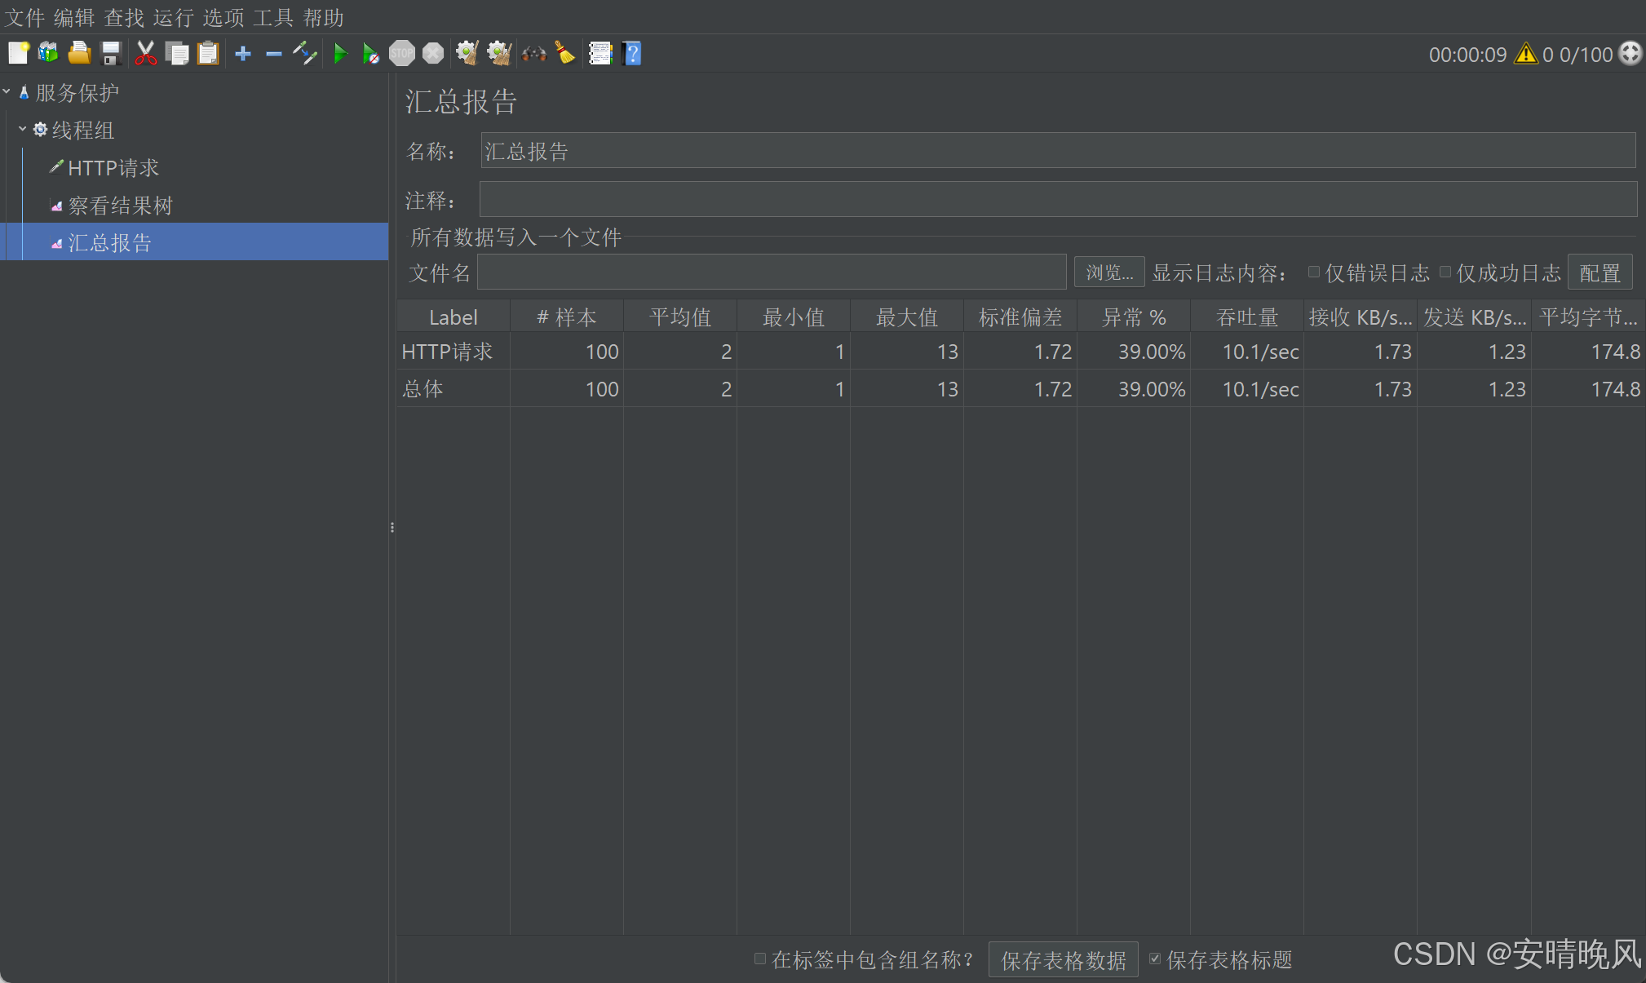The height and width of the screenshot is (983, 1646).
Task: Click the 浏览... browse button
Action: pos(1109,272)
